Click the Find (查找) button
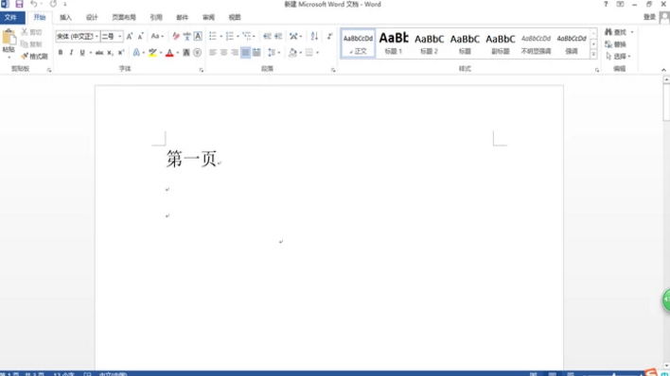The width and height of the screenshot is (670, 376). (616, 32)
